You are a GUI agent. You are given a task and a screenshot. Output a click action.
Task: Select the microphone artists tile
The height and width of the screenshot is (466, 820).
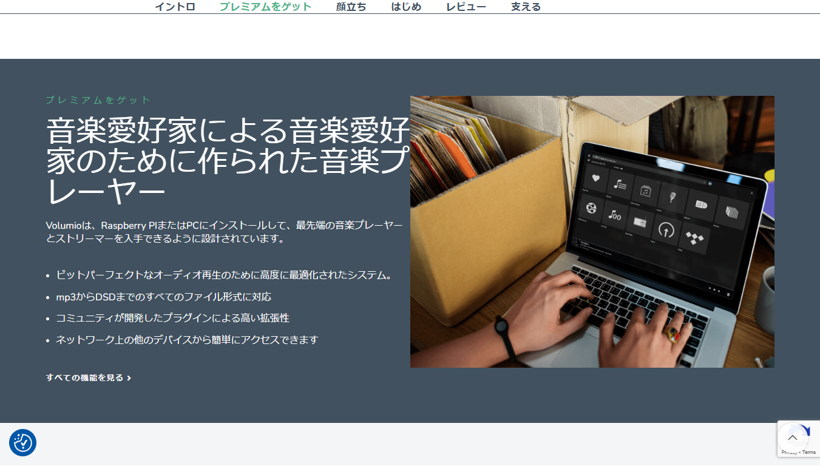673,197
